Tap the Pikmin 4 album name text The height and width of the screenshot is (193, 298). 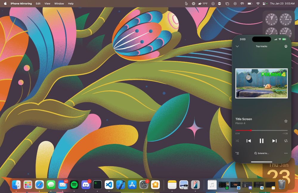point(240,123)
